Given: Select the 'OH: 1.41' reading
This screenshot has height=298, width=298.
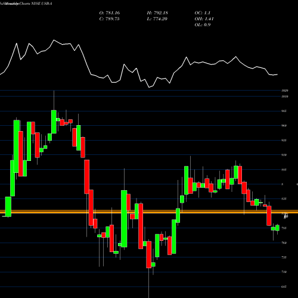Looking at the screenshot, I should [x=204, y=19].
